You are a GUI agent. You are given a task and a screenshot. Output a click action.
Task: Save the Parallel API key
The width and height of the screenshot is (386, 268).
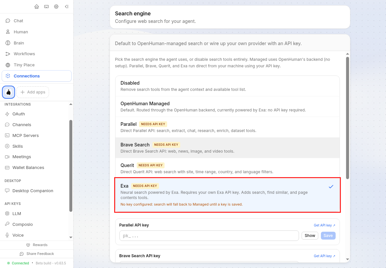[328, 236]
